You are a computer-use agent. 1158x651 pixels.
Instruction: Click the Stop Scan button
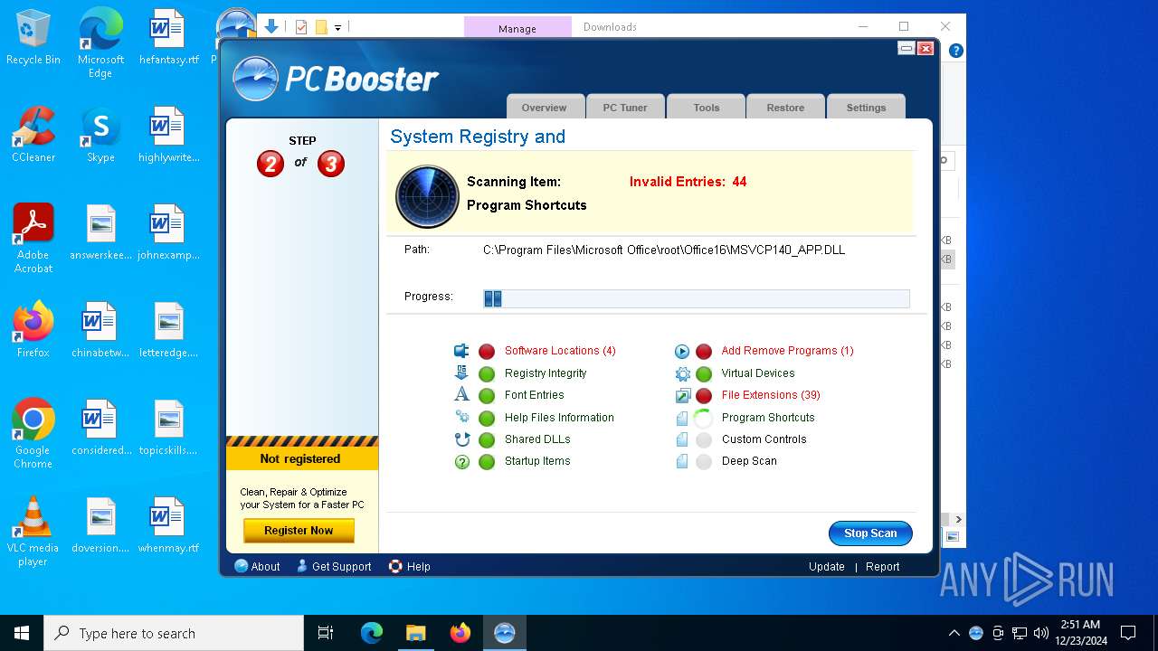(x=870, y=533)
